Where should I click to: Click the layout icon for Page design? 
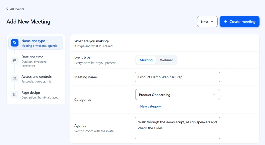15,94
